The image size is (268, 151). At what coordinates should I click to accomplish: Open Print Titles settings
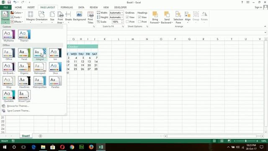[x=90, y=17]
